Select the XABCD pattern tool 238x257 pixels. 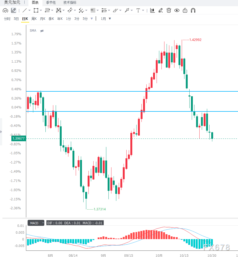click(x=58, y=11)
